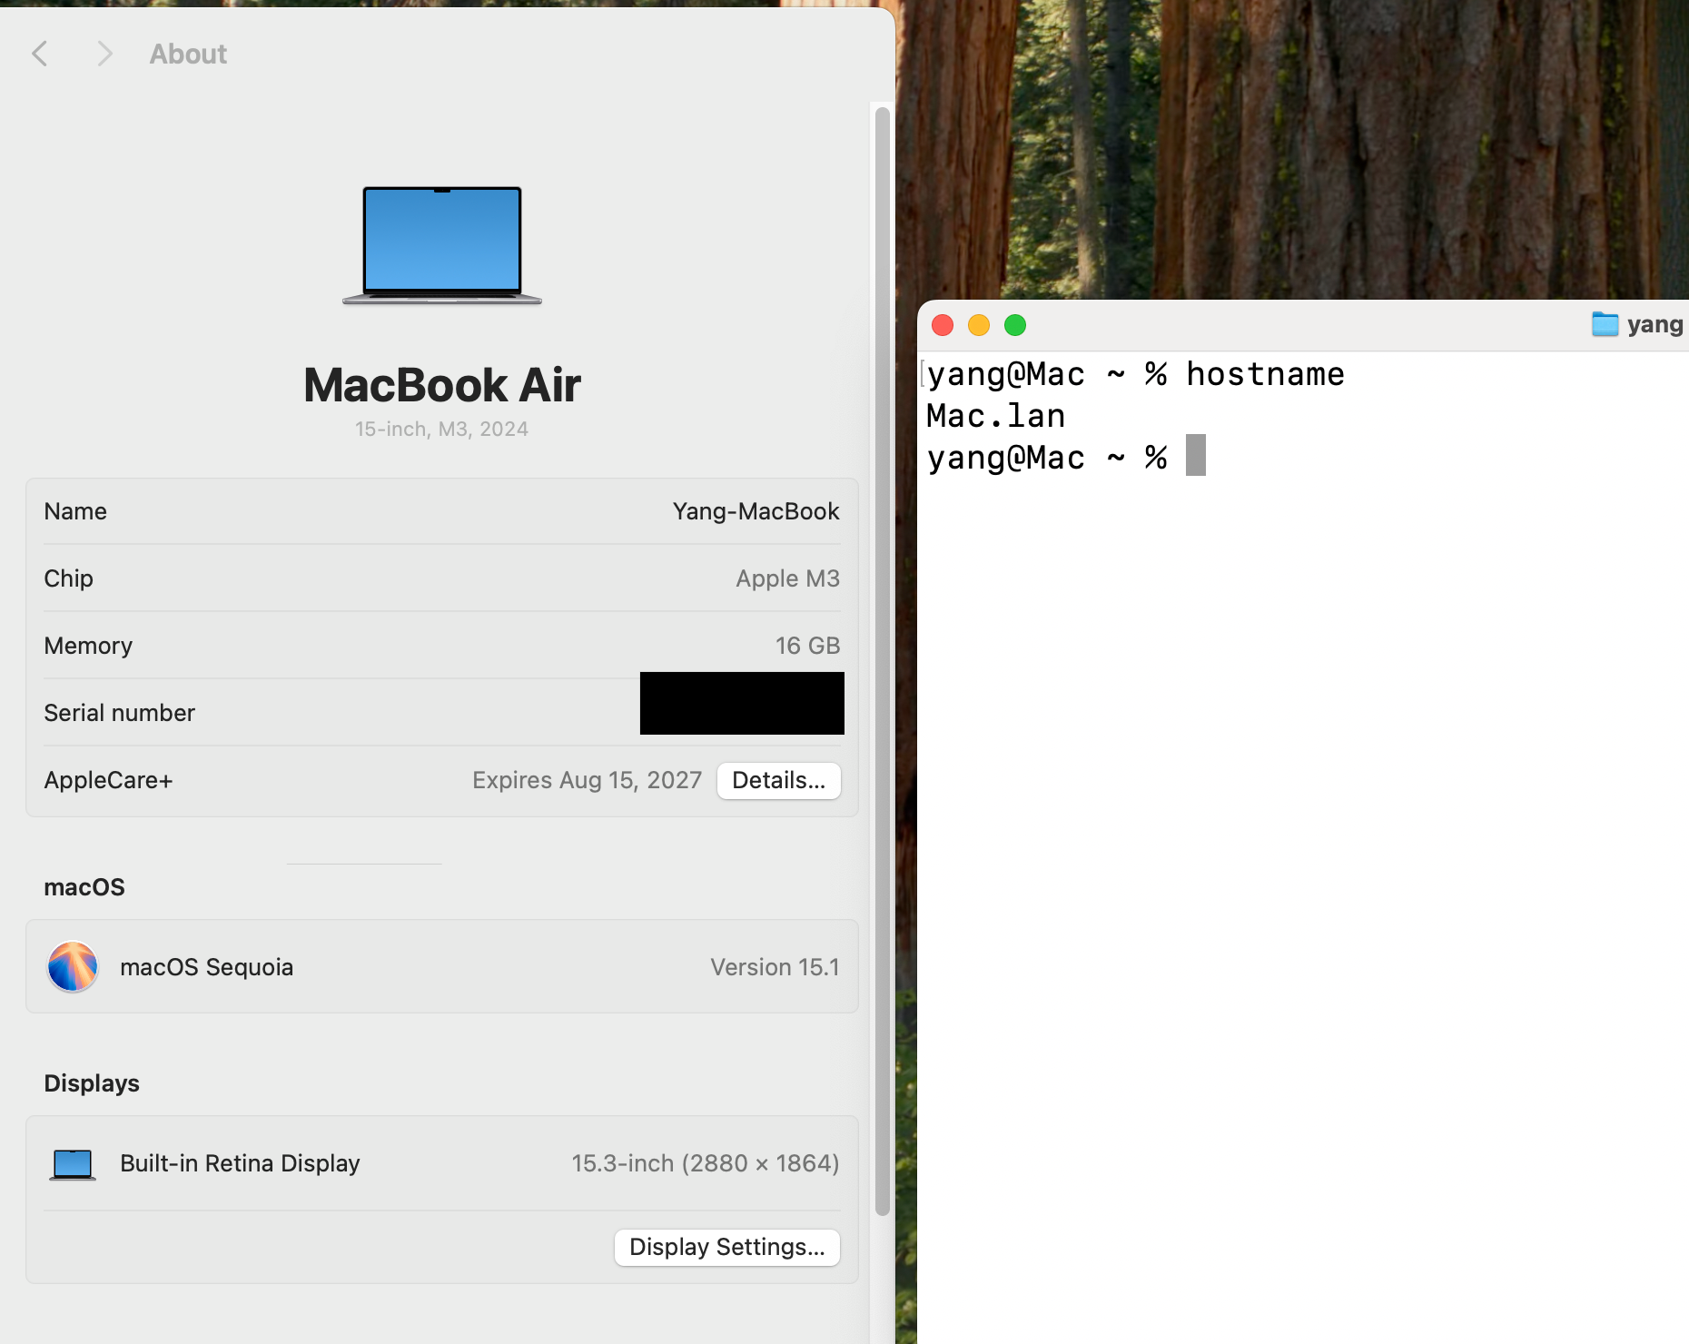Viewport: 1689px width, 1344px height.
Task: Click the Built-in Retina Display laptop icon
Action: pyautogui.click(x=73, y=1164)
